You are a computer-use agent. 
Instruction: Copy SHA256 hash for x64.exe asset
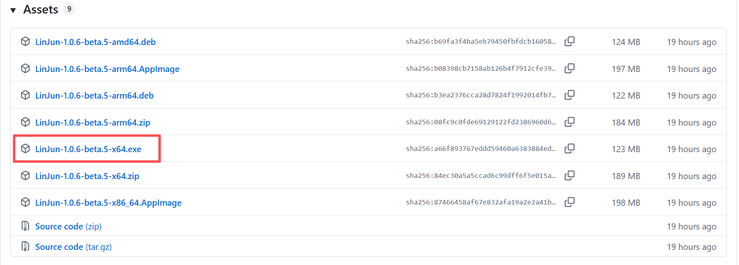[570, 148]
